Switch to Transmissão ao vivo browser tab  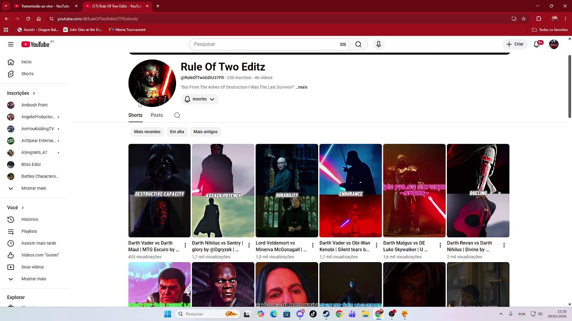click(x=45, y=6)
